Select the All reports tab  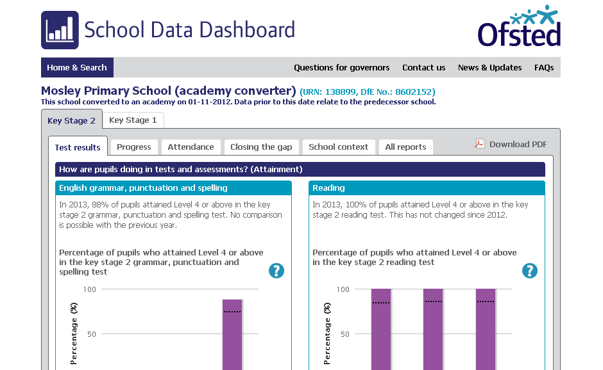pyautogui.click(x=405, y=147)
